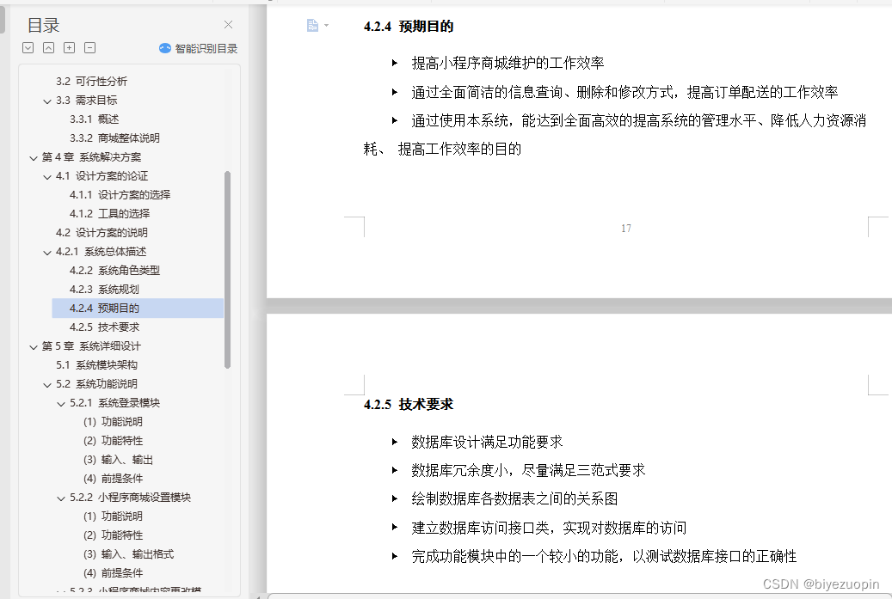Open the dropdown arrow next to the page document icon
The image size is (892, 599).
coord(327,25)
